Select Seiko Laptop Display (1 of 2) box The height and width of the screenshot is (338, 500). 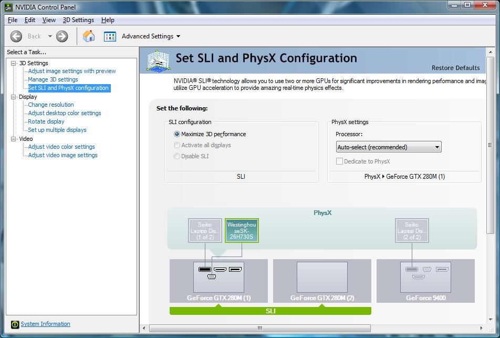point(205,230)
